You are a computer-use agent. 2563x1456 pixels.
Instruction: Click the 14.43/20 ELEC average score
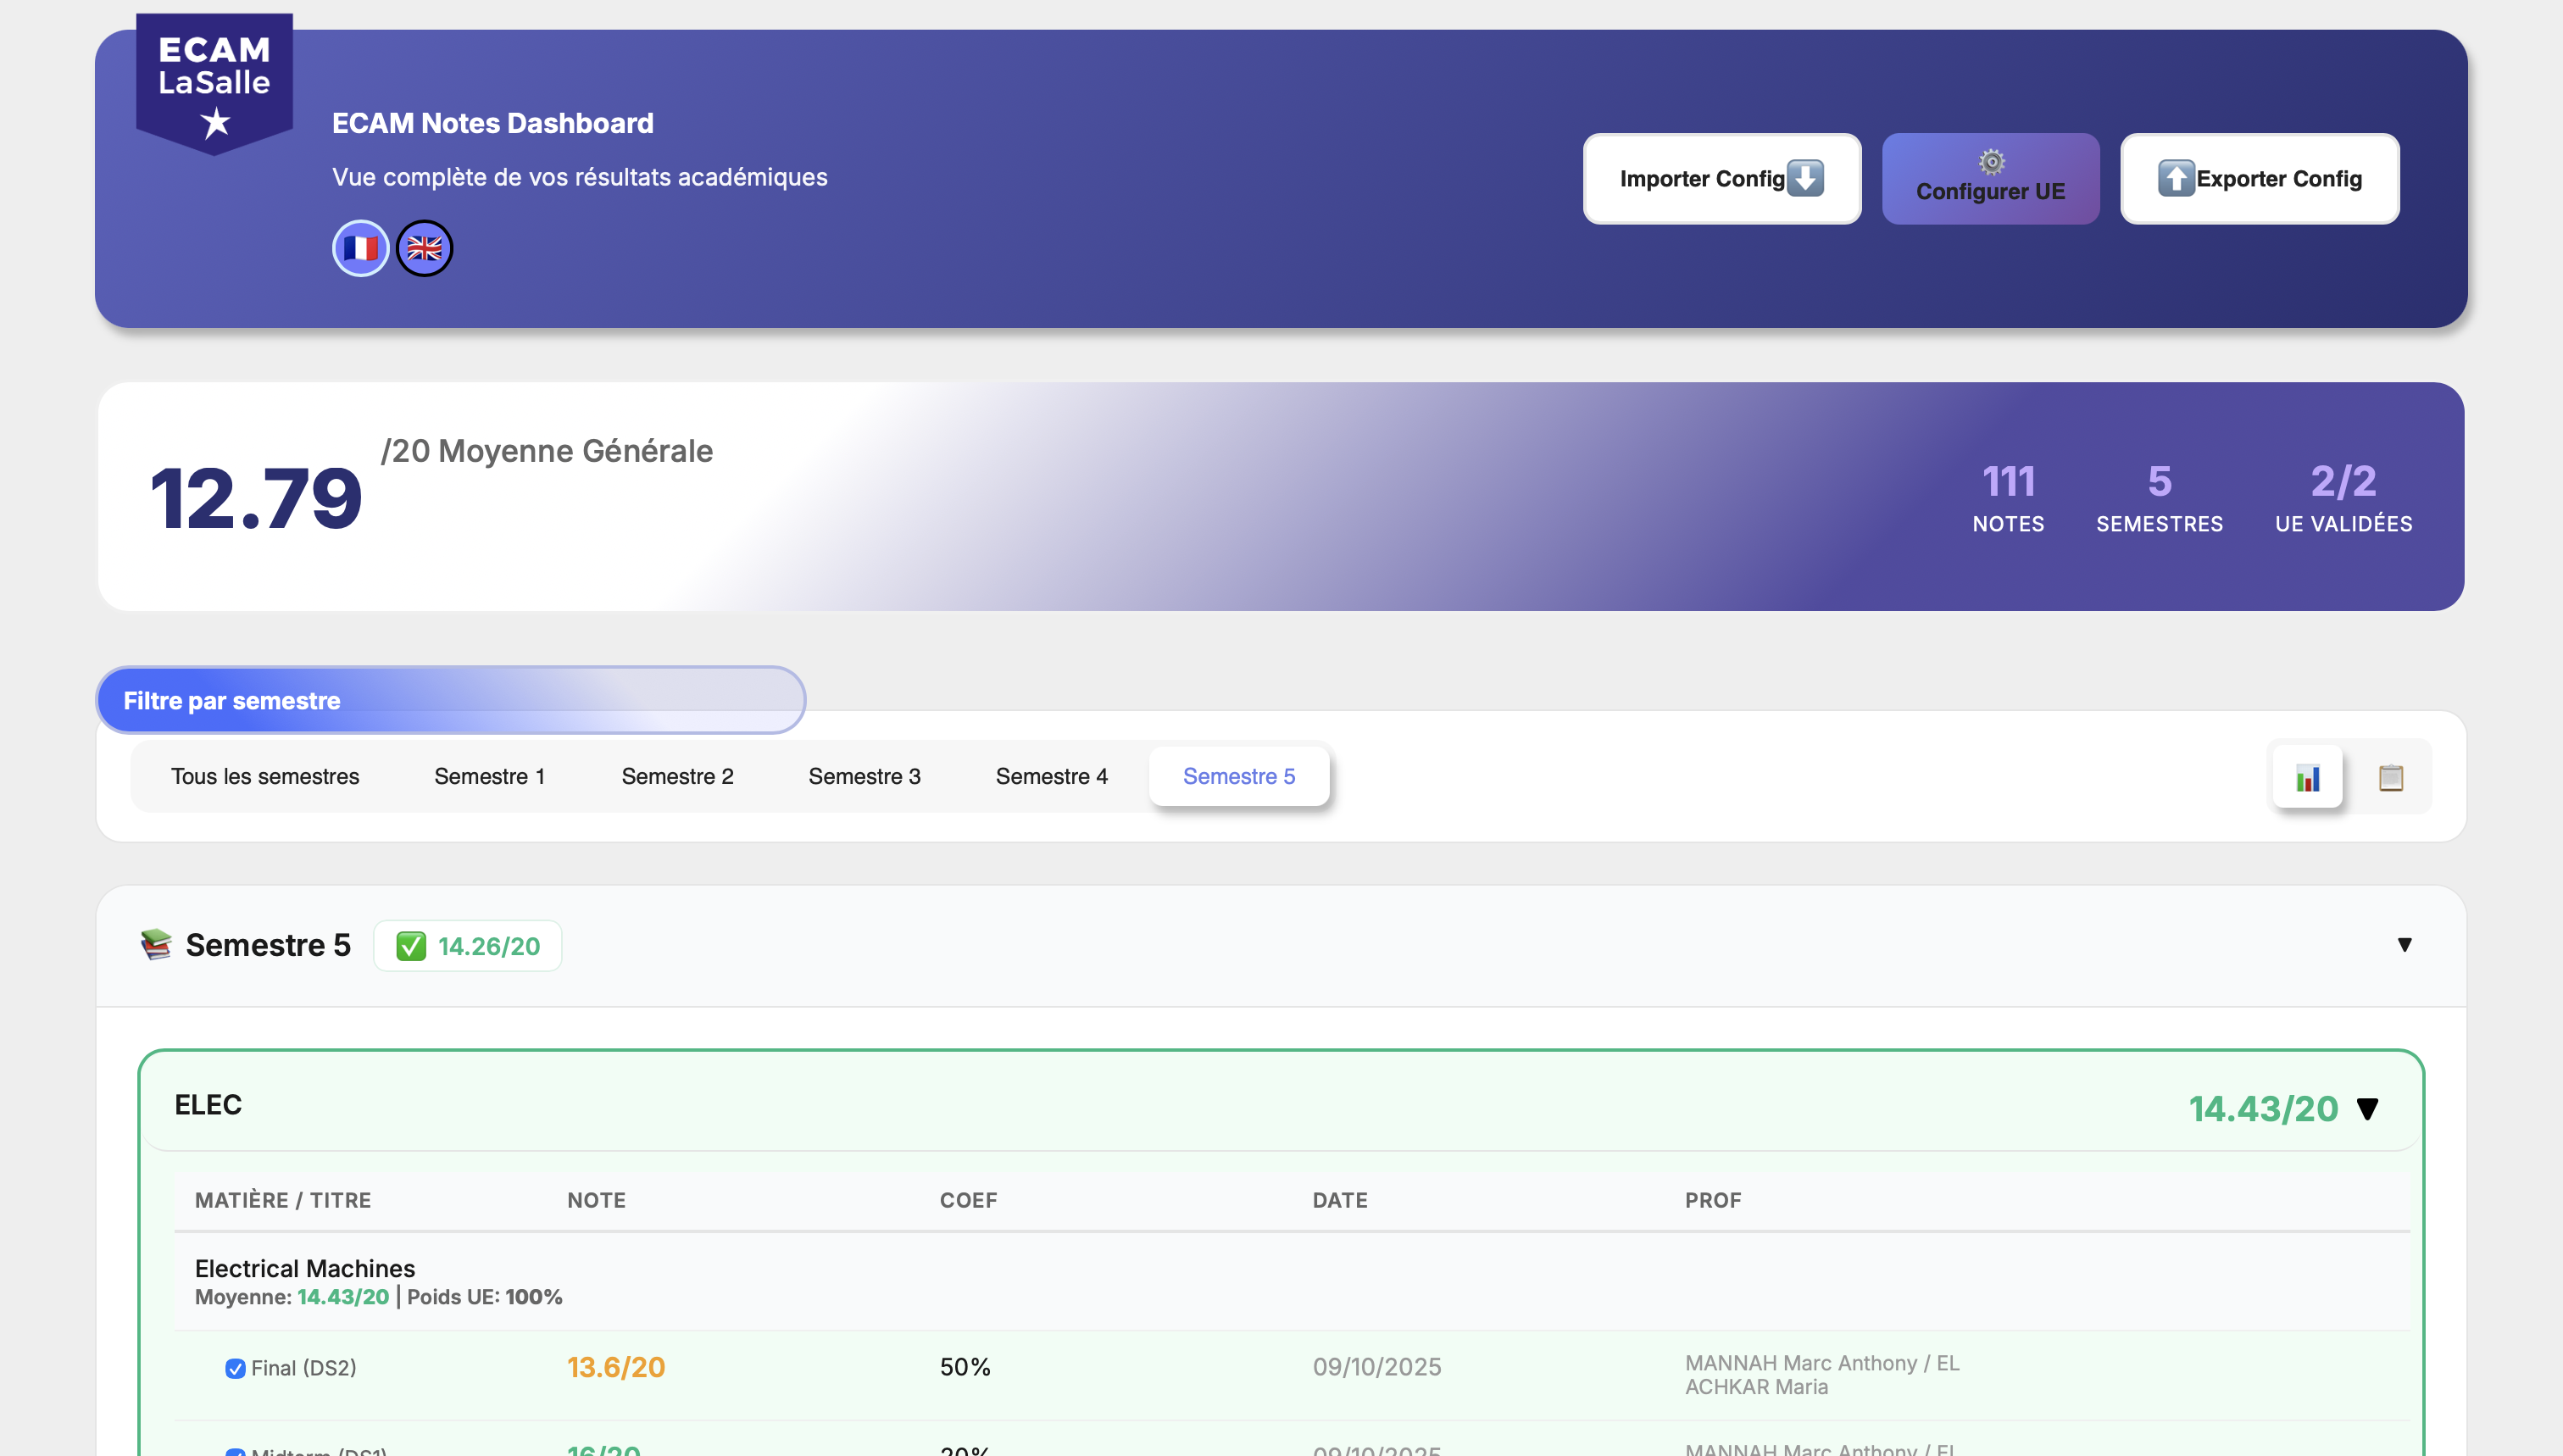point(2263,1108)
